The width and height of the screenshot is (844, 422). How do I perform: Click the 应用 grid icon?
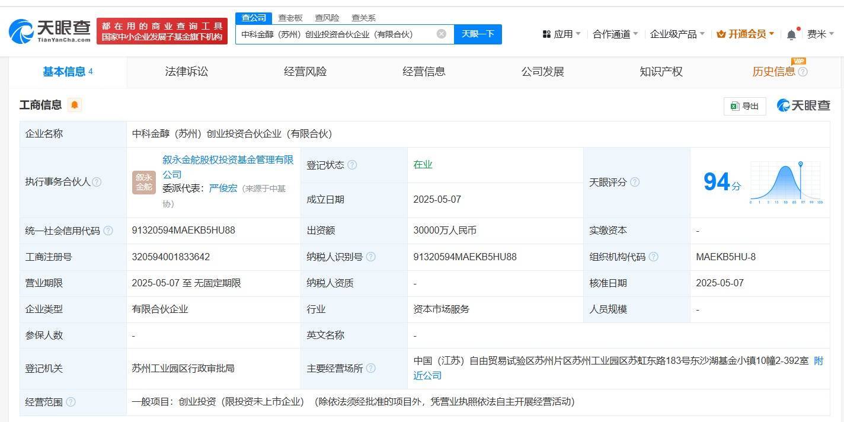coord(546,34)
